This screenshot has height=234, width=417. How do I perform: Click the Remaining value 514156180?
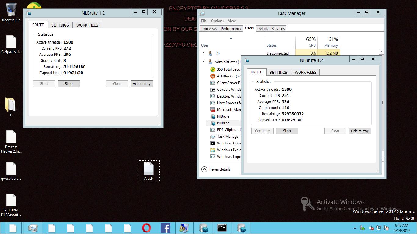pyautogui.click(x=74, y=67)
